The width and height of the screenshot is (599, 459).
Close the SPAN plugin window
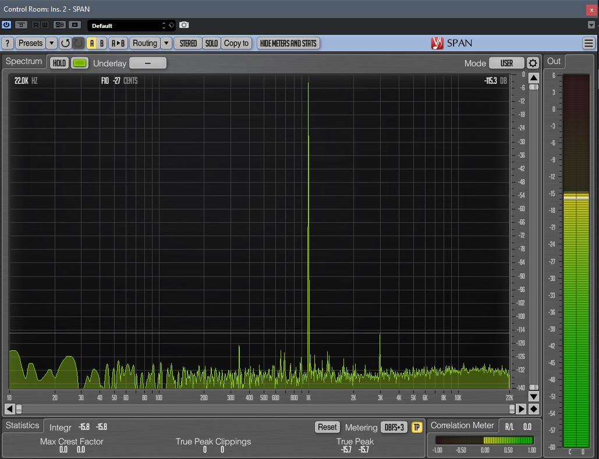(x=592, y=10)
